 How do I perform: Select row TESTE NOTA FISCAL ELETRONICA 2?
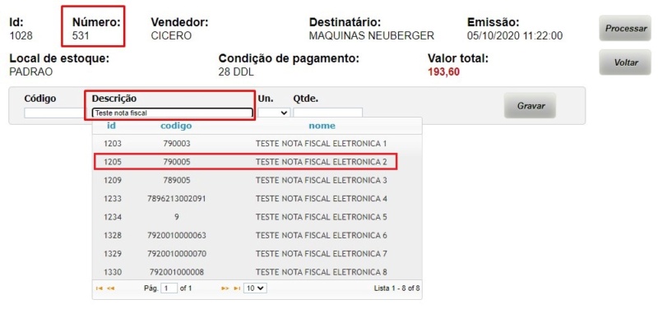coord(257,162)
